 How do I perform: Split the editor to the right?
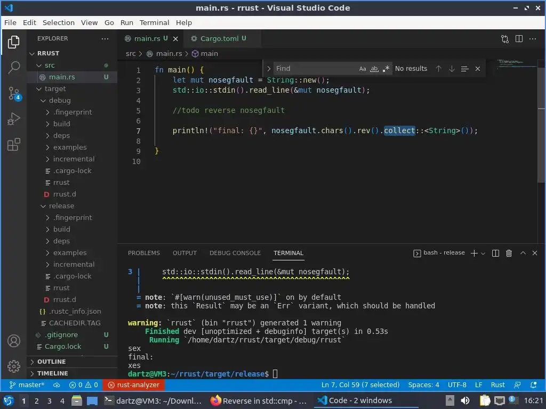click(x=519, y=38)
